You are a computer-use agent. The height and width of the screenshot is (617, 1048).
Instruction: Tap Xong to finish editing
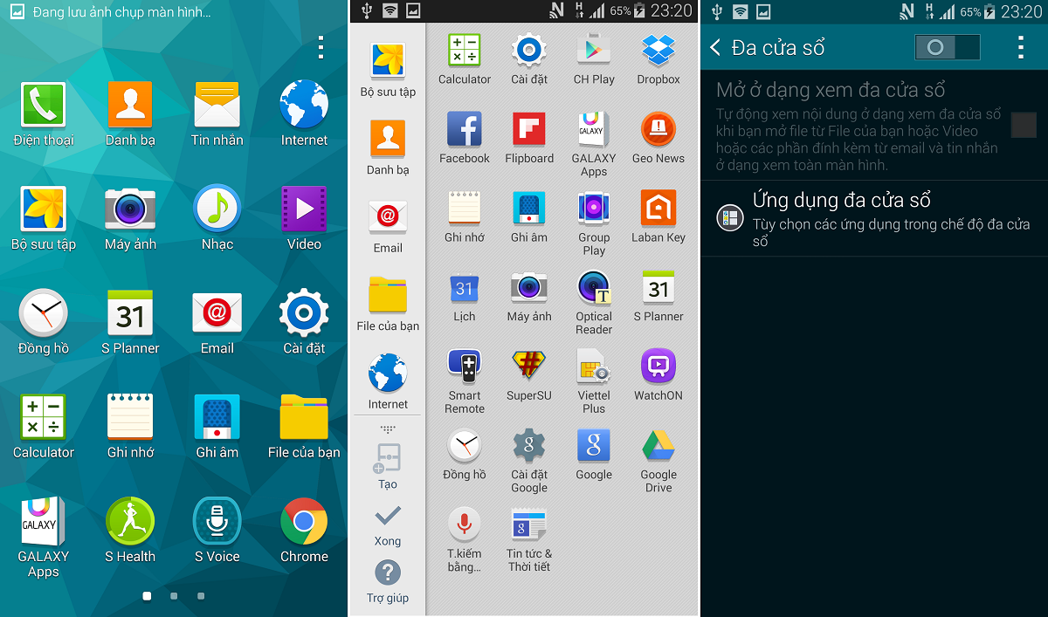coord(388,525)
